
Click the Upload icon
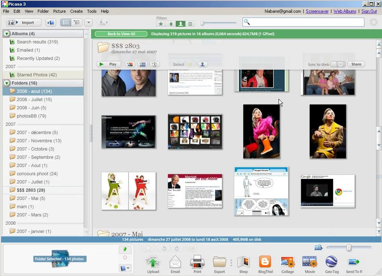click(x=153, y=264)
